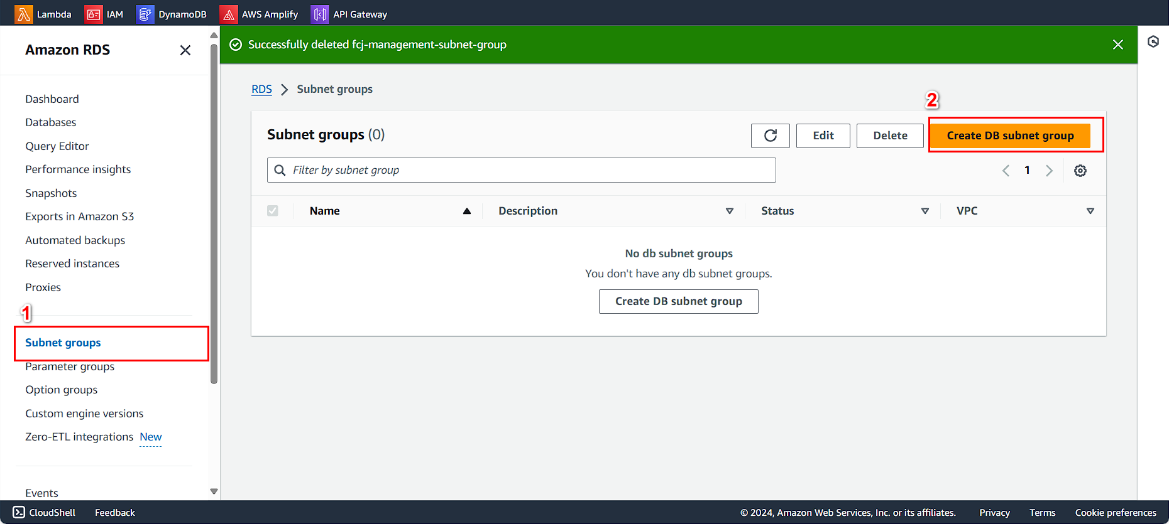Open the Lambda service shortcut icon

pyautogui.click(x=24, y=14)
